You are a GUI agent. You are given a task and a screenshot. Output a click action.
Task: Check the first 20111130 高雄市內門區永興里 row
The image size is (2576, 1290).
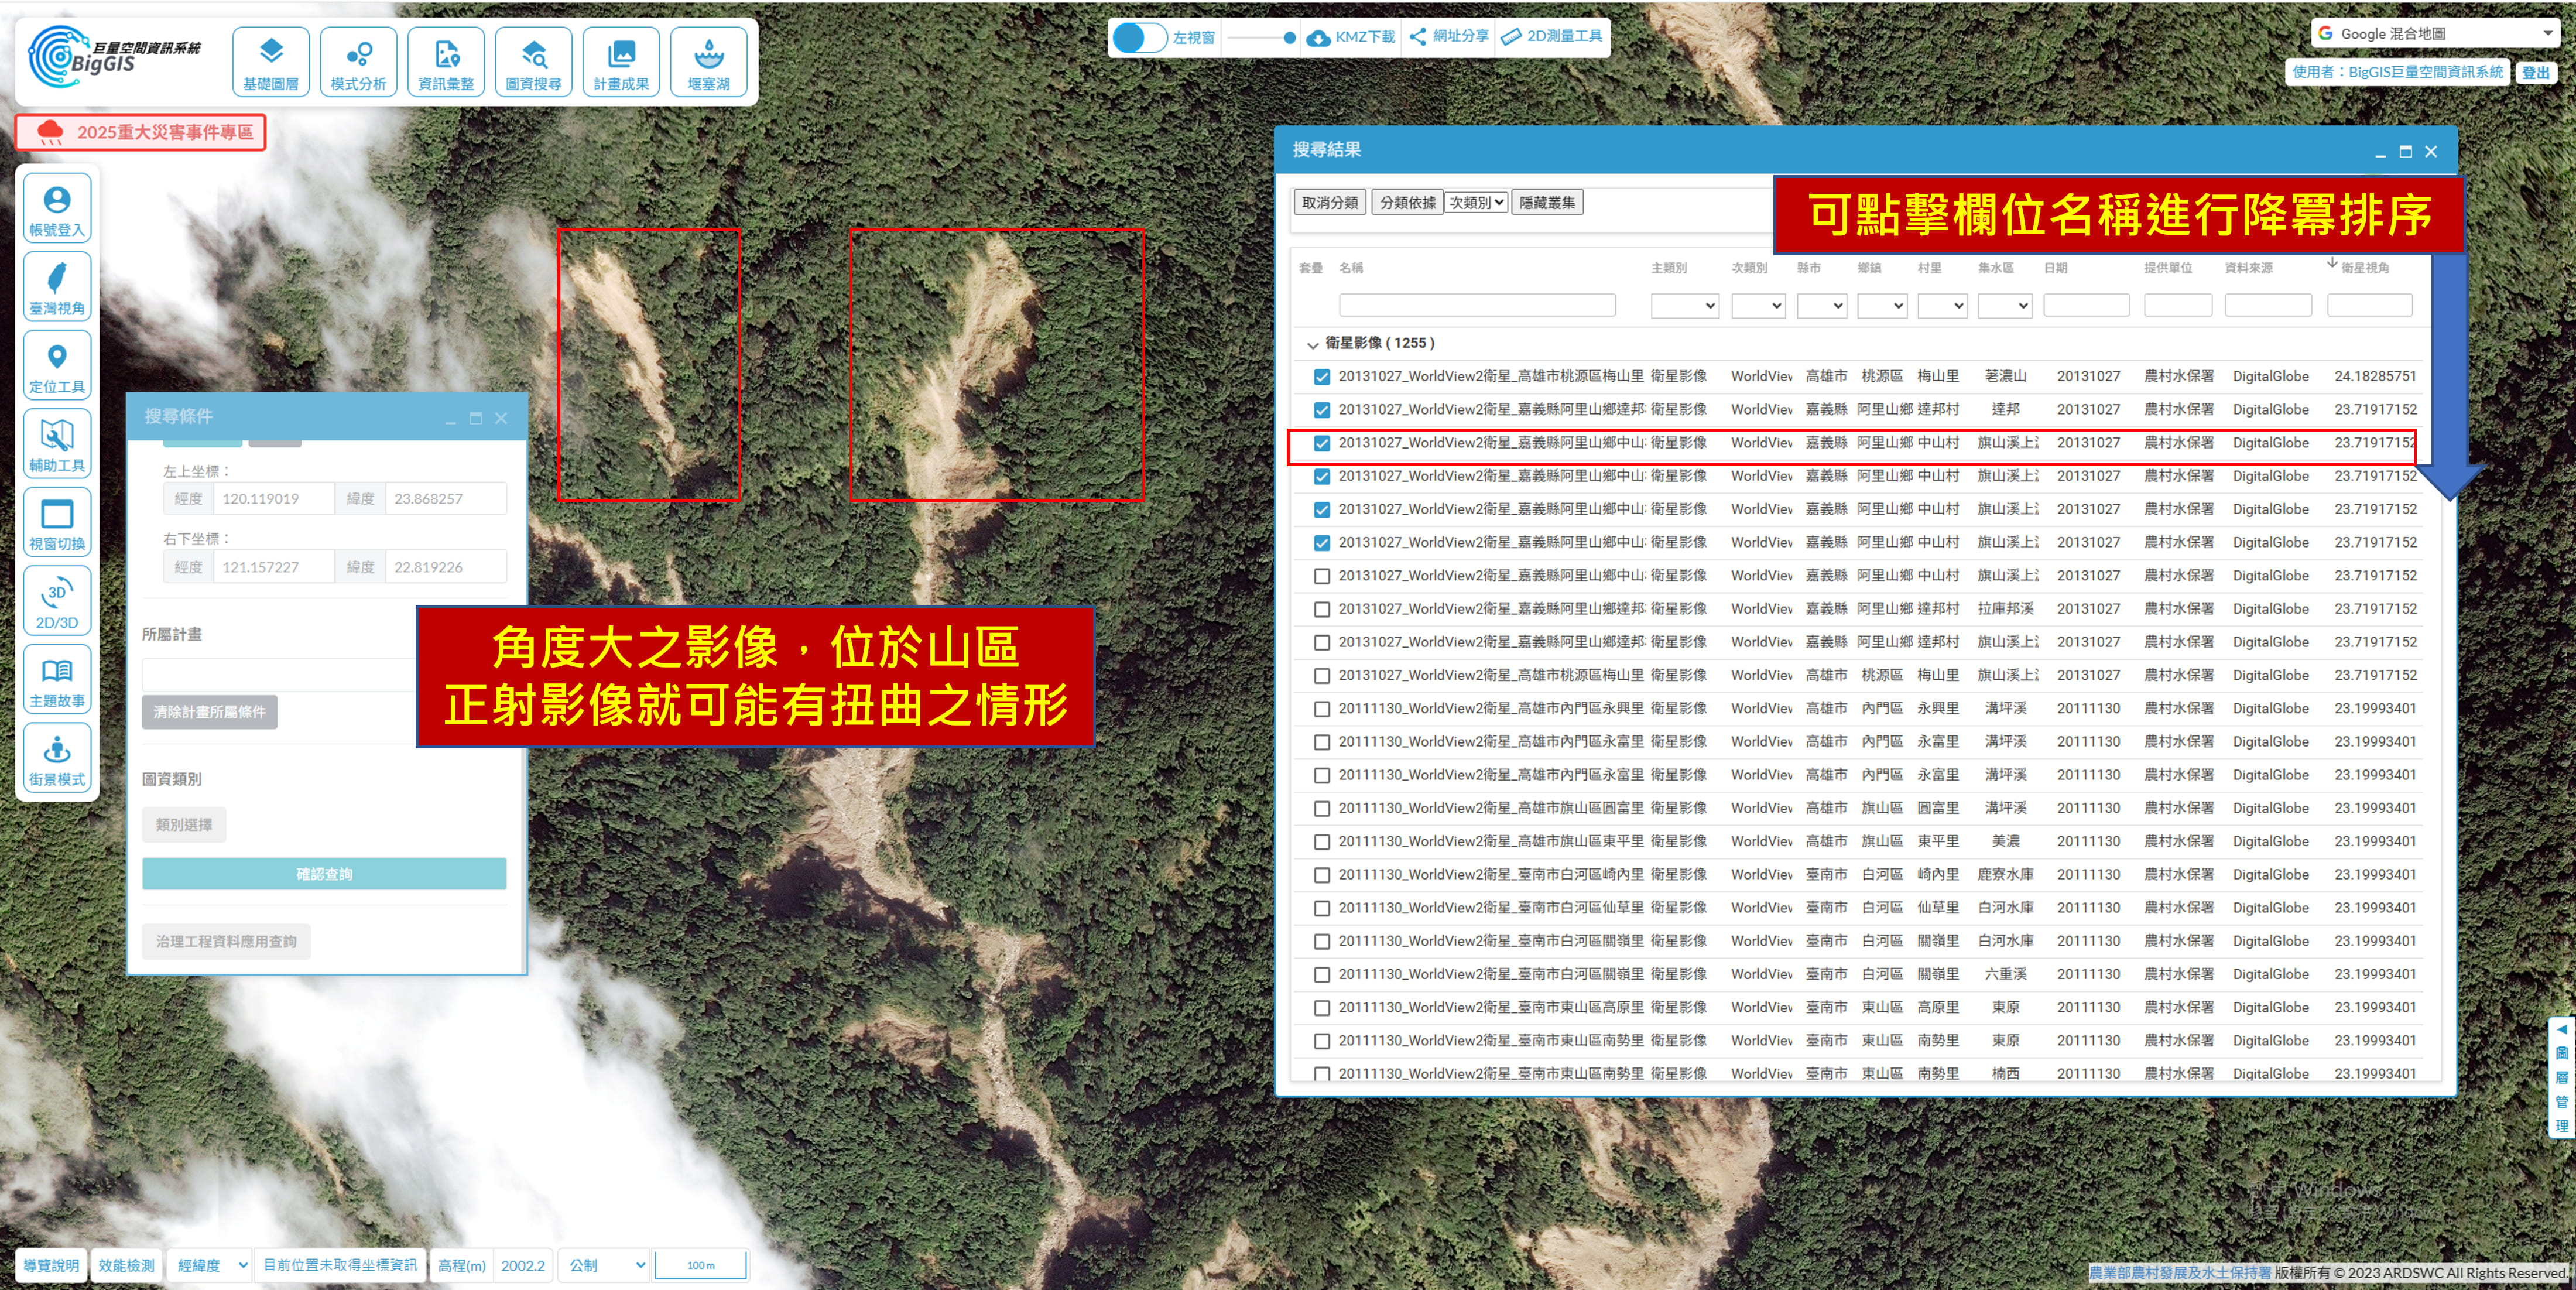pos(1321,709)
